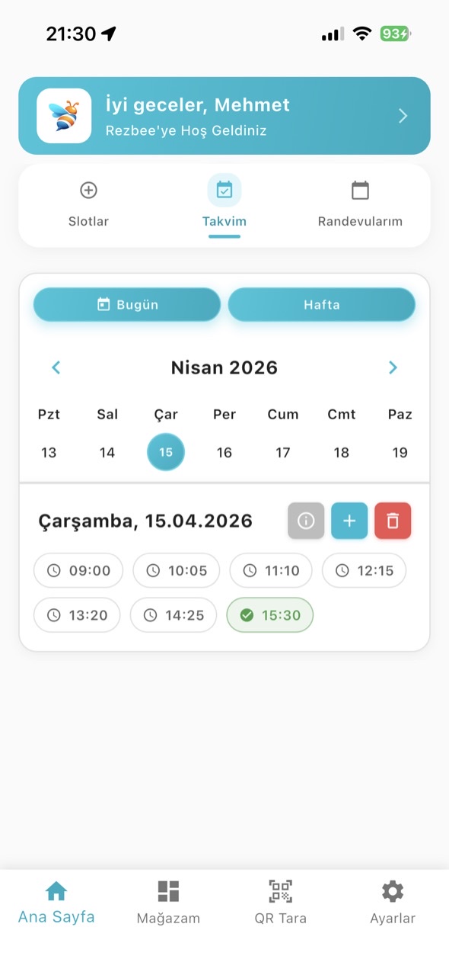Tap the QR Tara scanner icon
This screenshot has width=449, height=975.
click(280, 890)
